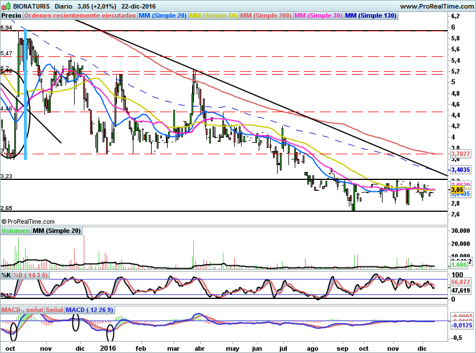Viewport: 476px width, 353px height.
Task: Open the www.ProRealTime.com link
Action: (x=437, y=6)
